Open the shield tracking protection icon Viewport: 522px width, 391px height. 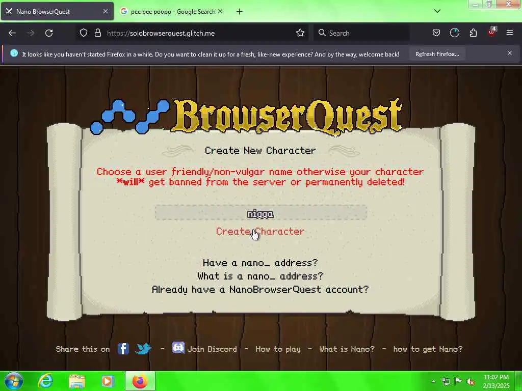[84, 33]
